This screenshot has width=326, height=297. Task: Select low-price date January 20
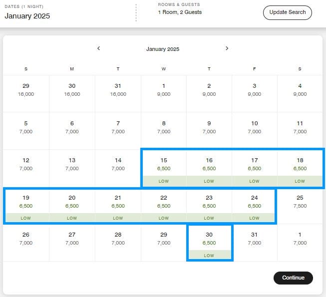[72, 205]
